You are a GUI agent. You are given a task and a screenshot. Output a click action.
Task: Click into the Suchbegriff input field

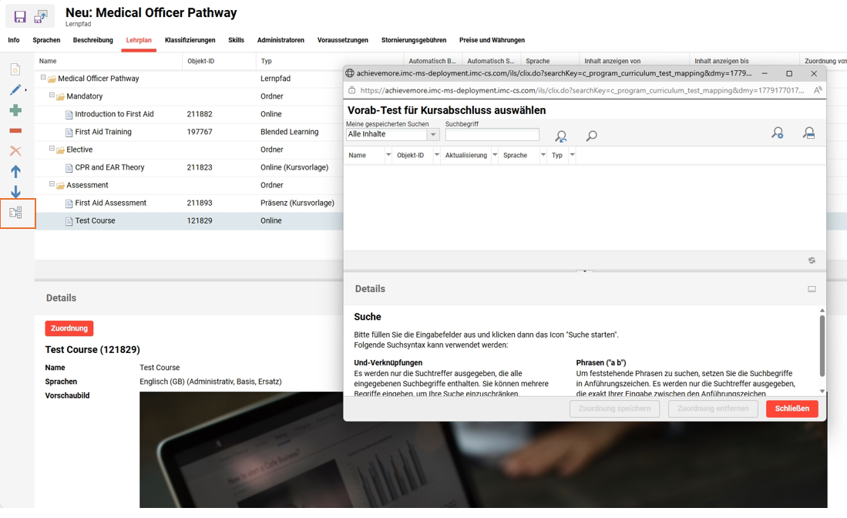[492, 134]
